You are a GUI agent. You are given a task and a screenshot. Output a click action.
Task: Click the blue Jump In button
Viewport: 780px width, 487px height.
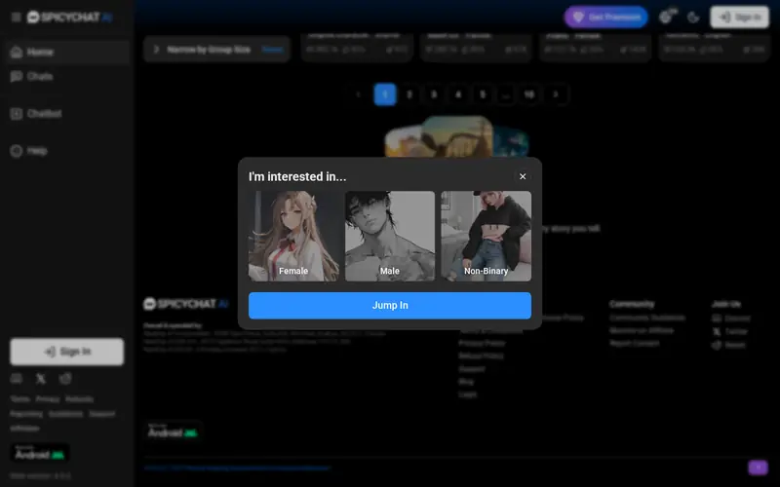click(390, 305)
